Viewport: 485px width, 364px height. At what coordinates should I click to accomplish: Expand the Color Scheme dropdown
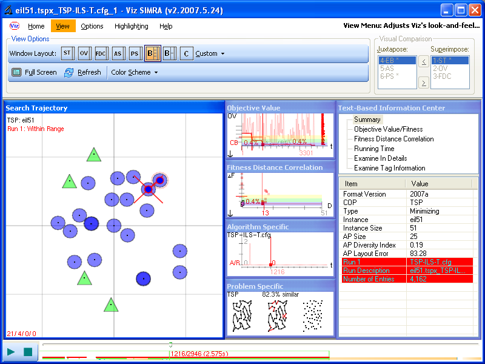[x=135, y=72]
